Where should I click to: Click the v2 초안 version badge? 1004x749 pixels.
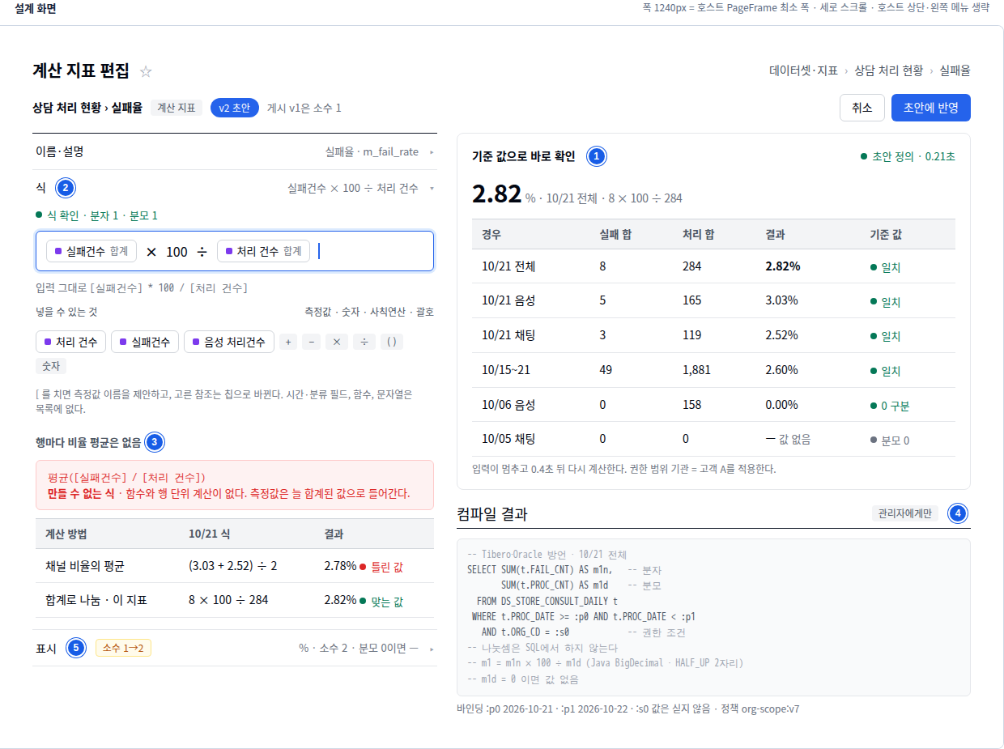235,108
